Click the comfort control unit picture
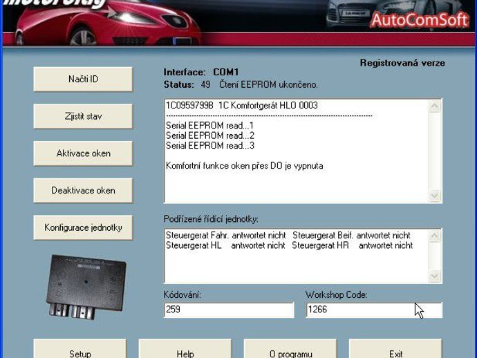Viewport: 477px width, 358px height. pos(86,287)
